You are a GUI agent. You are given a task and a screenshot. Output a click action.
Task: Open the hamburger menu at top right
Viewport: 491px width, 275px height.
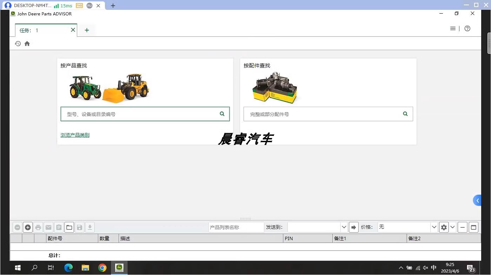[453, 29]
